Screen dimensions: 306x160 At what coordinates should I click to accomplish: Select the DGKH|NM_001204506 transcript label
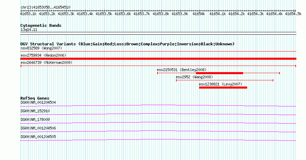click(38, 128)
